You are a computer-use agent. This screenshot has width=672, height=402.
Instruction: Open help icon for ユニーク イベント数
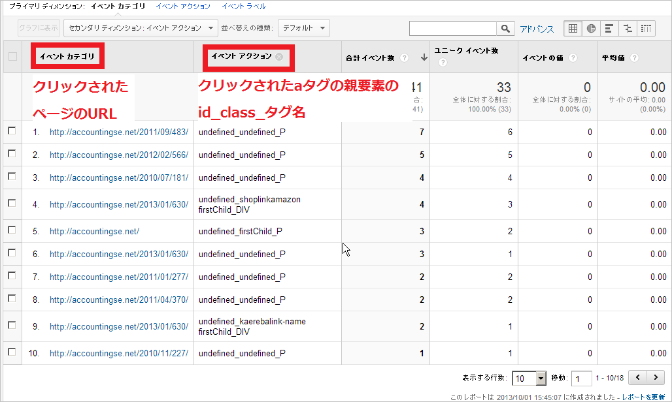pyautogui.click(x=443, y=63)
